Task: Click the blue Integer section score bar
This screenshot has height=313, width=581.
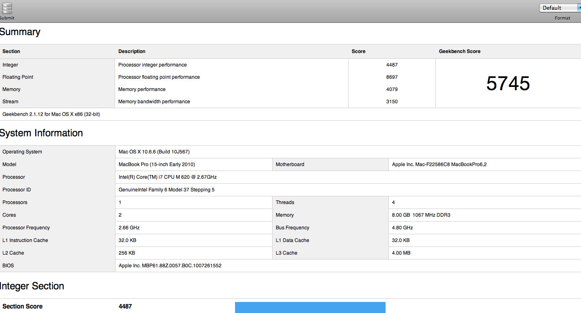Action: [310, 307]
